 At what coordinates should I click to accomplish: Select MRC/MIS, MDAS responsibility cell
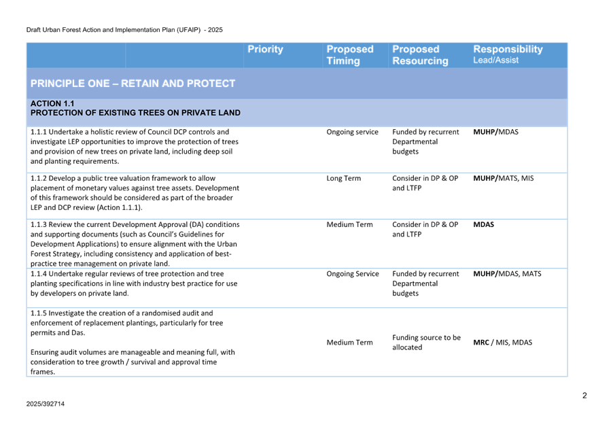click(502, 343)
